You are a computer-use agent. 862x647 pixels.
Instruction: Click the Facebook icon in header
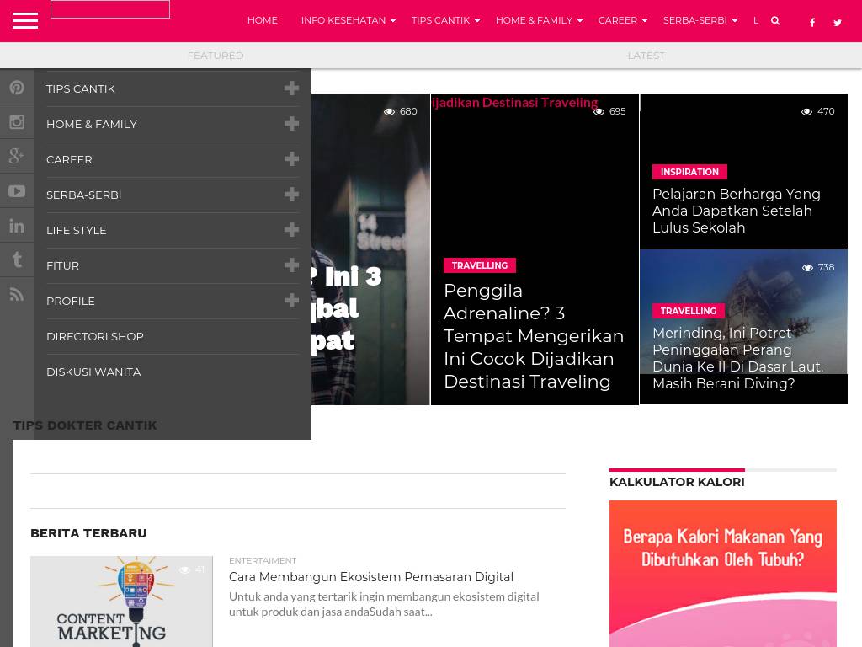[x=812, y=23]
